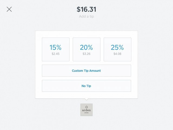This screenshot has height=130, width=173.
Task: Click the large 25% percentage text
Action: 117,47
